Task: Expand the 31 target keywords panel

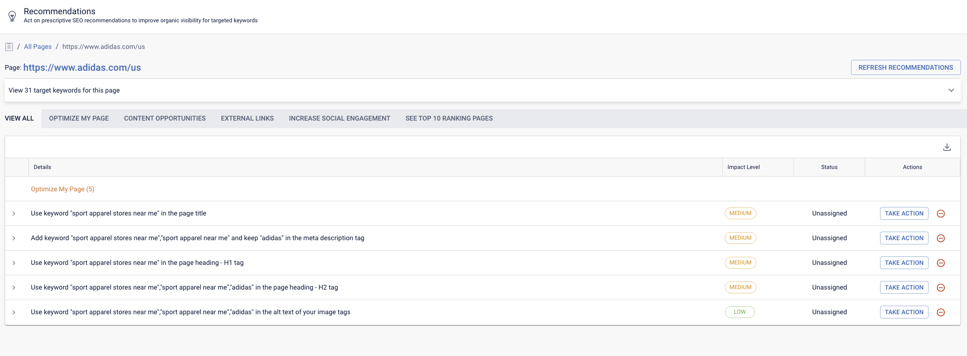Action: click(x=951, y=90)
